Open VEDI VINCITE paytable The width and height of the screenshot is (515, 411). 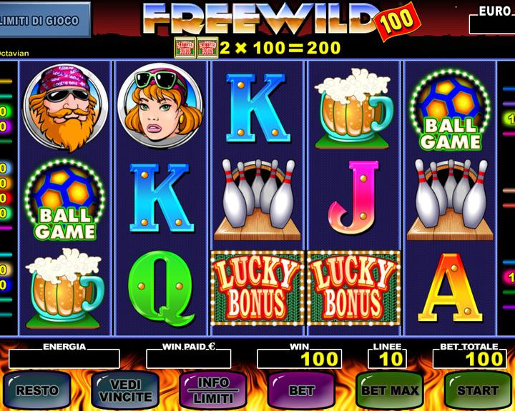click(125, 390)
